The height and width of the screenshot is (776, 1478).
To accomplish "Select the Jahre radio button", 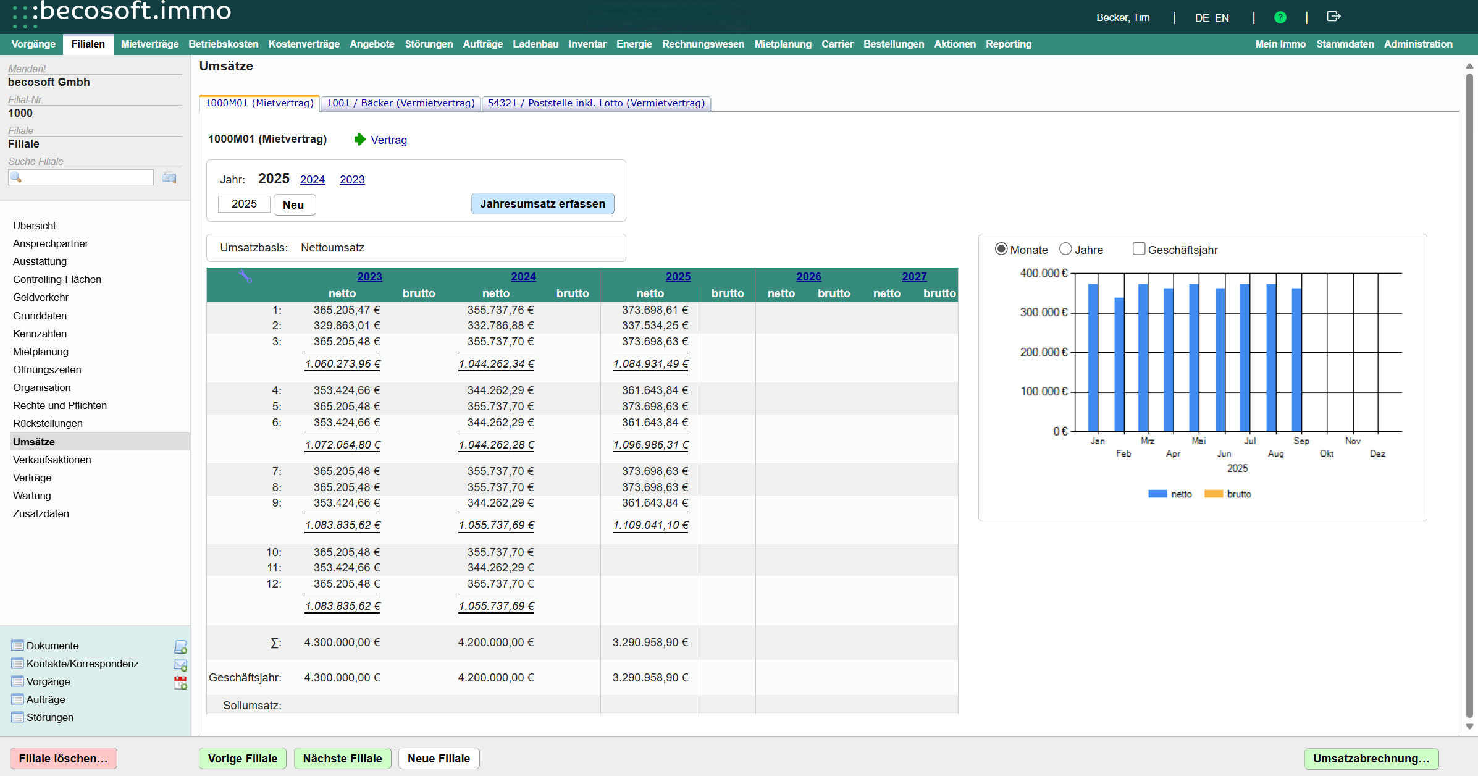I will [x=1065, y=249].
